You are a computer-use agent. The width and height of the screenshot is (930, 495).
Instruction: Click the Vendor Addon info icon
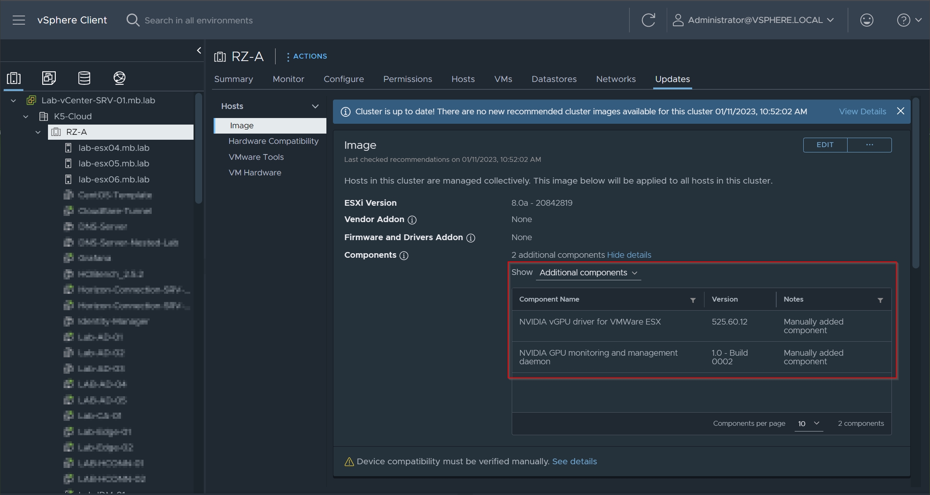click(412, 220)
